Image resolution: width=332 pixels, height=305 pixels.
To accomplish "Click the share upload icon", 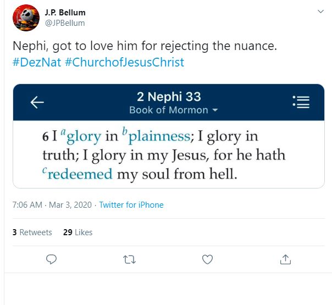I will click(x=285, y=259).
